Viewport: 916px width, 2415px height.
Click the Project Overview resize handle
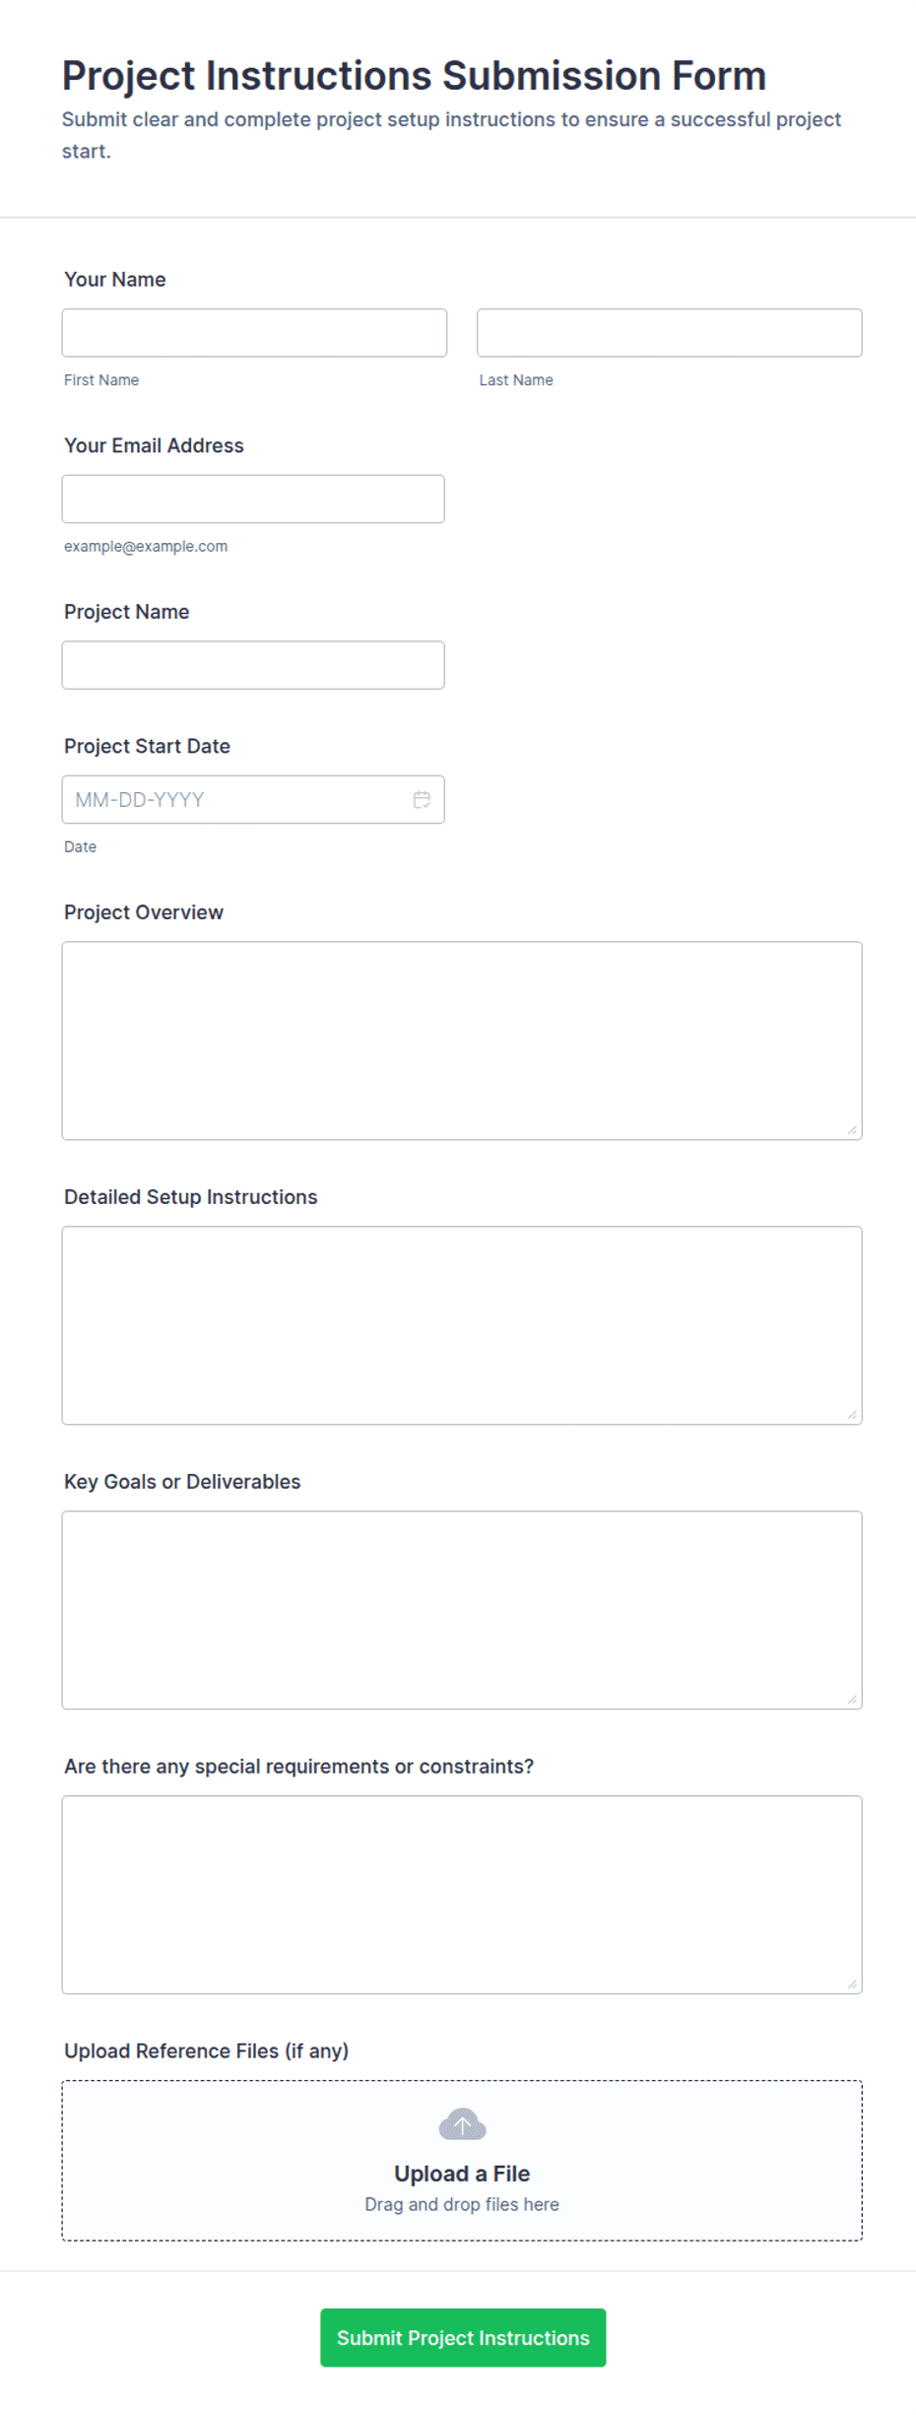click(x=852, y=1130)
